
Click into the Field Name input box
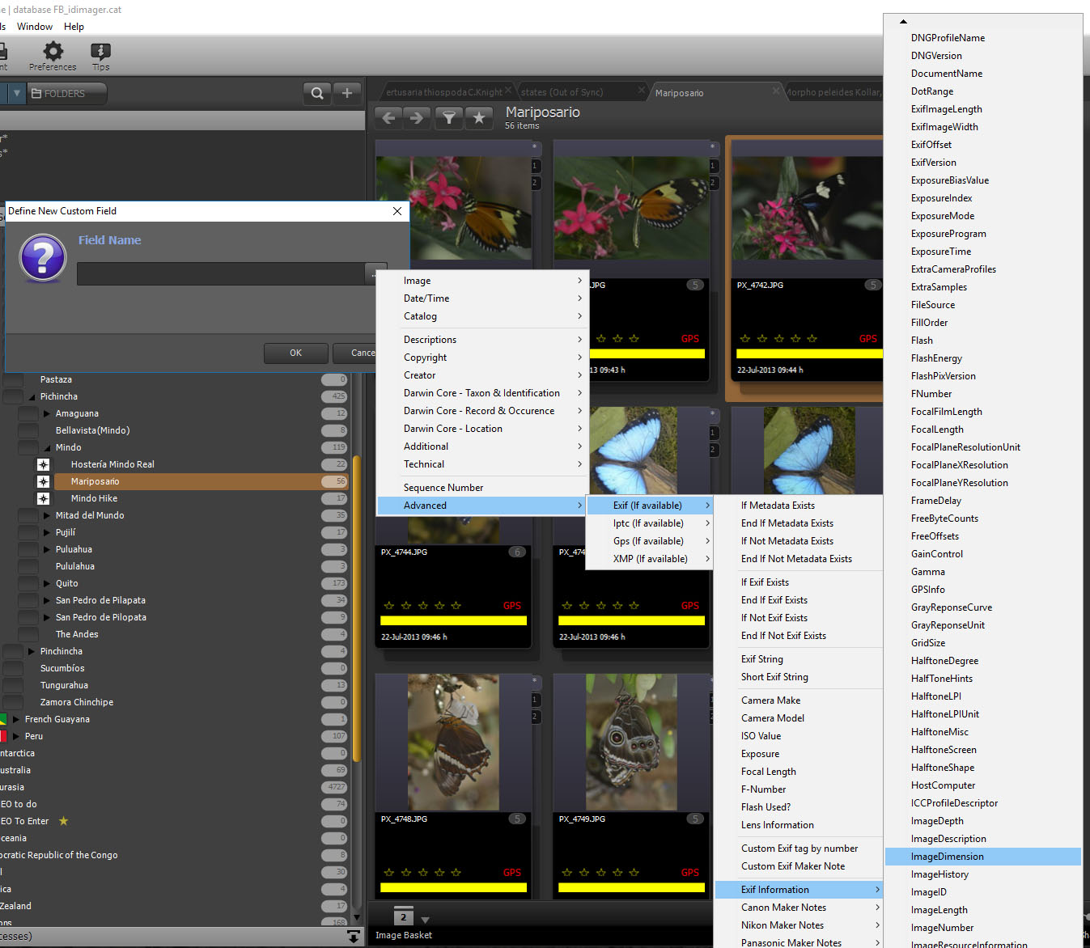[221, 273]
